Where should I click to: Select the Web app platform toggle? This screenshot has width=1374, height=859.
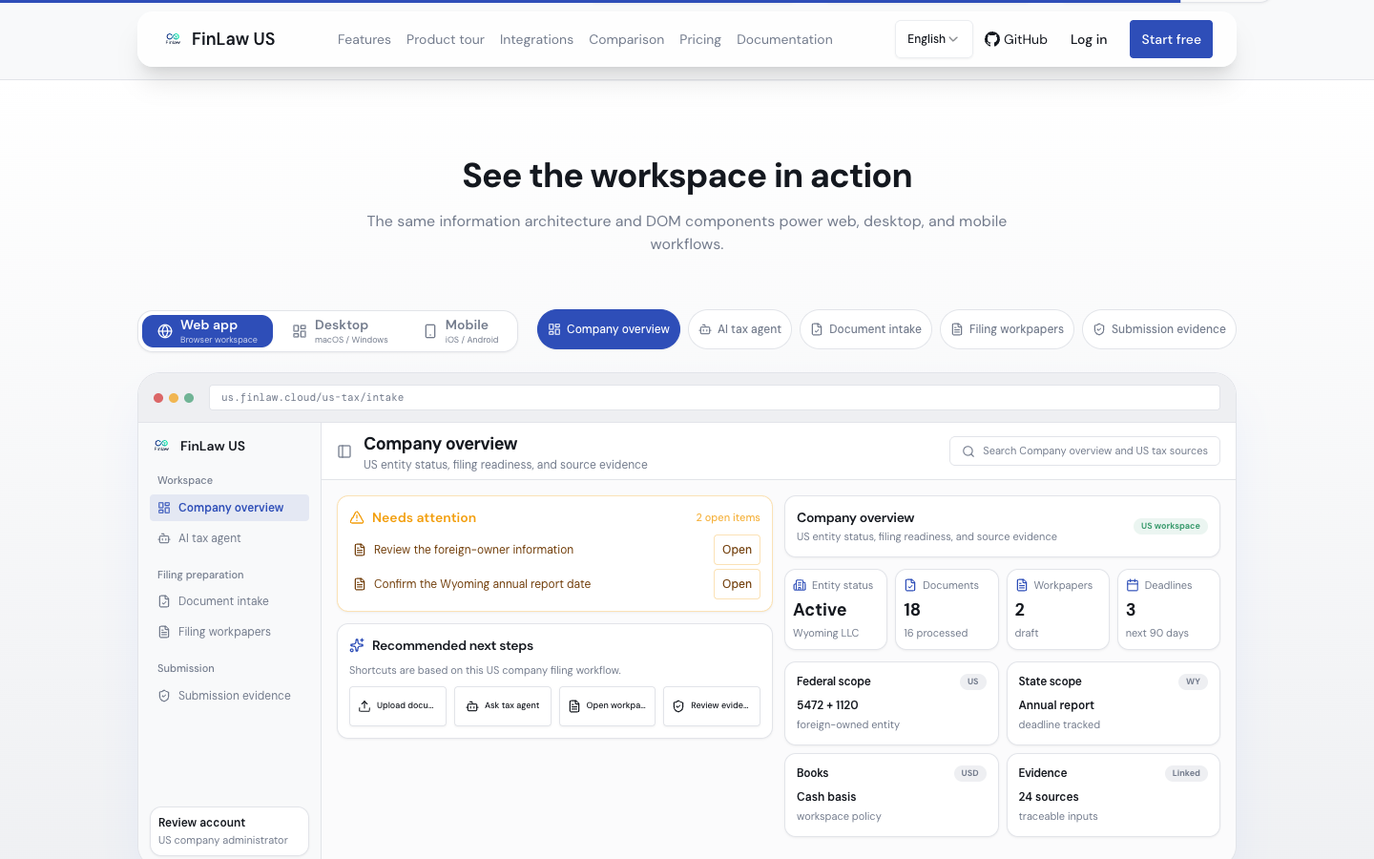coord(207,331)
